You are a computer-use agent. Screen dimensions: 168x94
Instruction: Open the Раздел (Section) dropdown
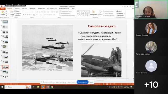(x=18, y=16)
